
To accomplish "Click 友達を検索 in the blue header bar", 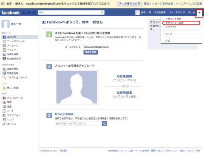I will [x=160, y=12].
